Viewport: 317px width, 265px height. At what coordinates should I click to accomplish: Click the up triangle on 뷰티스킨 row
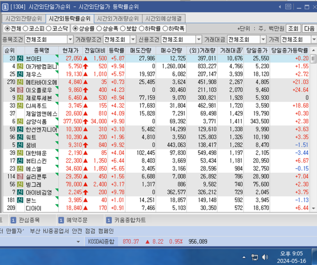[x=86, y=161]
